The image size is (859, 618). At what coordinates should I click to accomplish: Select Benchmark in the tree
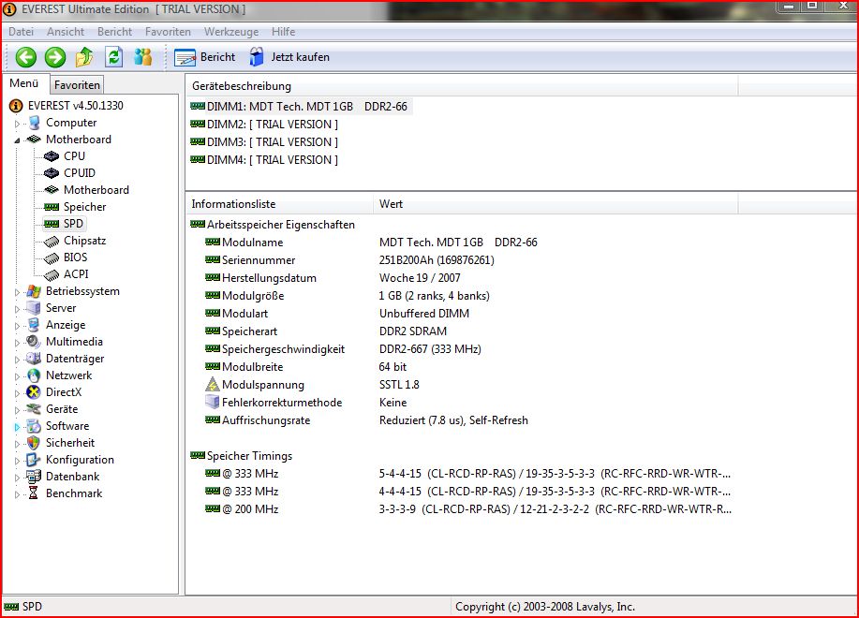pyautogui.click(x=74, y=493)
